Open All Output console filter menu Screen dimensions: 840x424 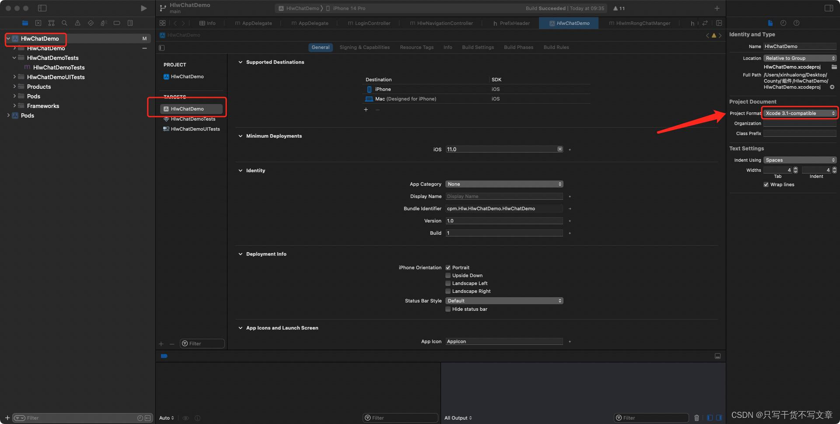pos(458,418)
